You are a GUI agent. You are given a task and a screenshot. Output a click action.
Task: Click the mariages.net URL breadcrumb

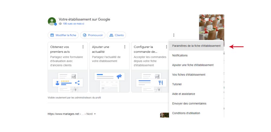(x=70, y=114)
